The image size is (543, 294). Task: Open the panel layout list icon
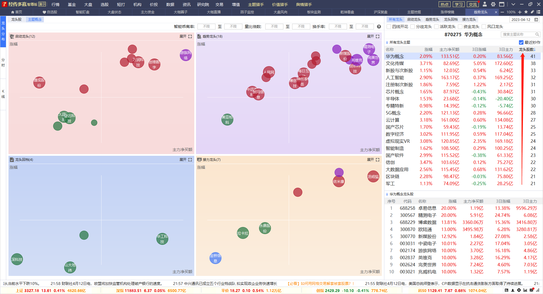coord(538,12)
